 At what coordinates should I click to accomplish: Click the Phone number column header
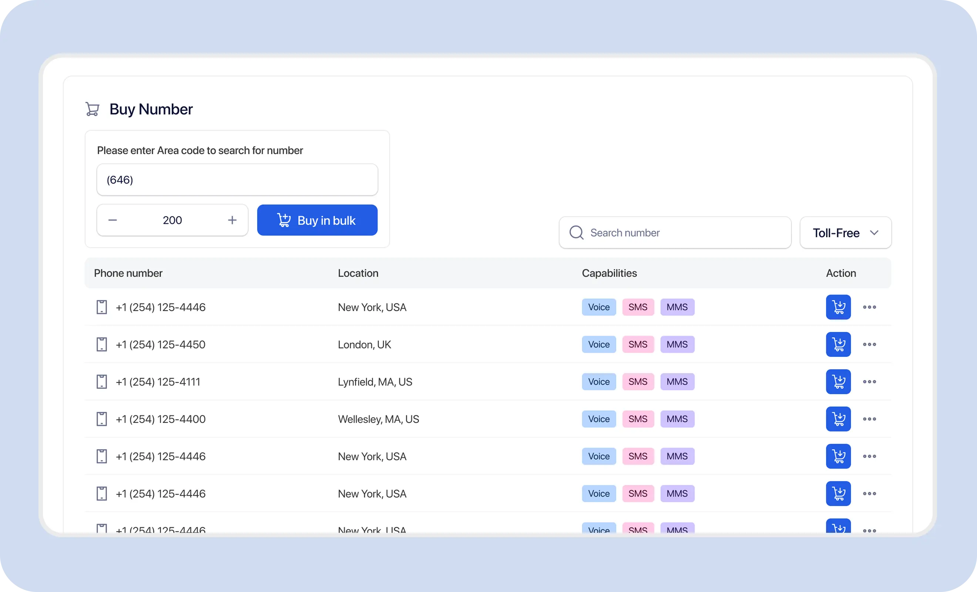[128, 273]
